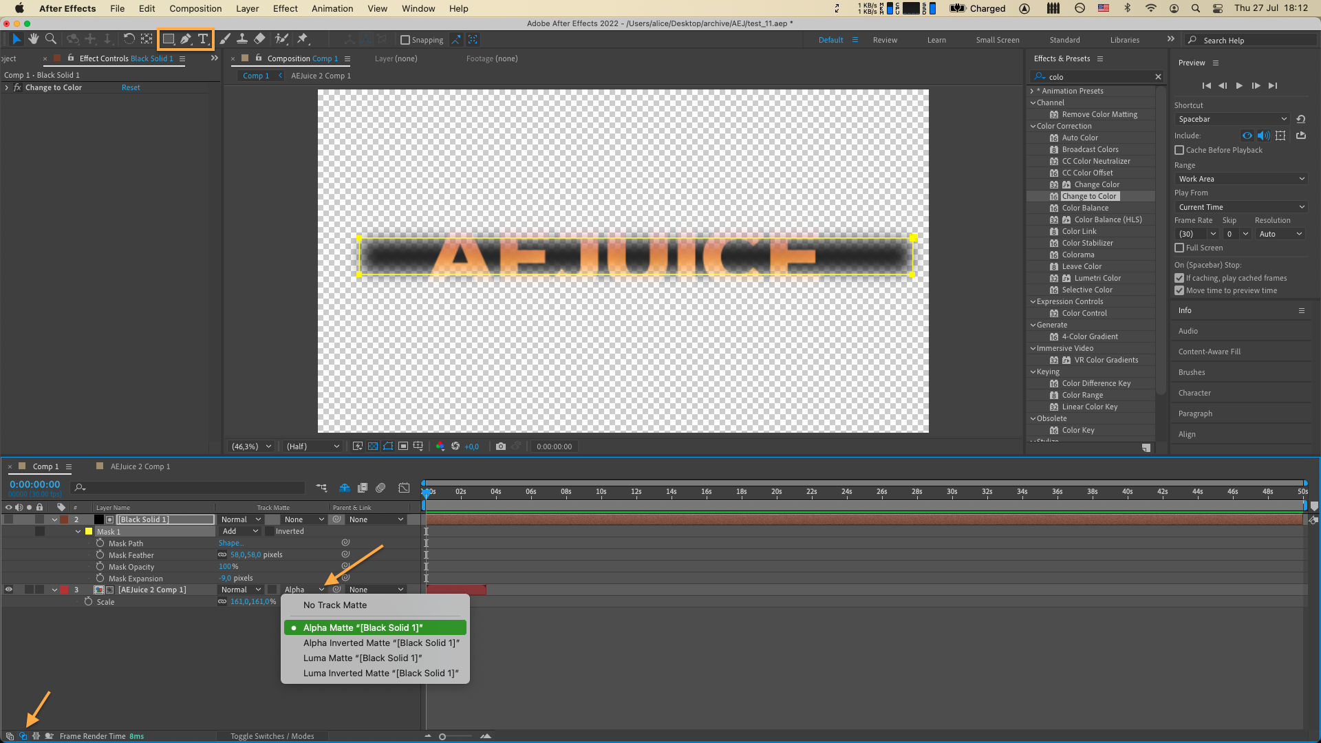1321x743 pixels.
Task: Open the Composition menu
Action: [x=195, y=8]
